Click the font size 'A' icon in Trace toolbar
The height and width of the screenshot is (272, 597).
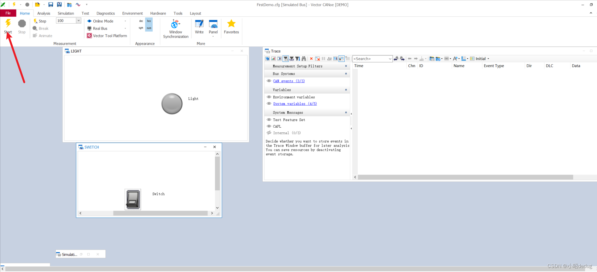point(455,59)
